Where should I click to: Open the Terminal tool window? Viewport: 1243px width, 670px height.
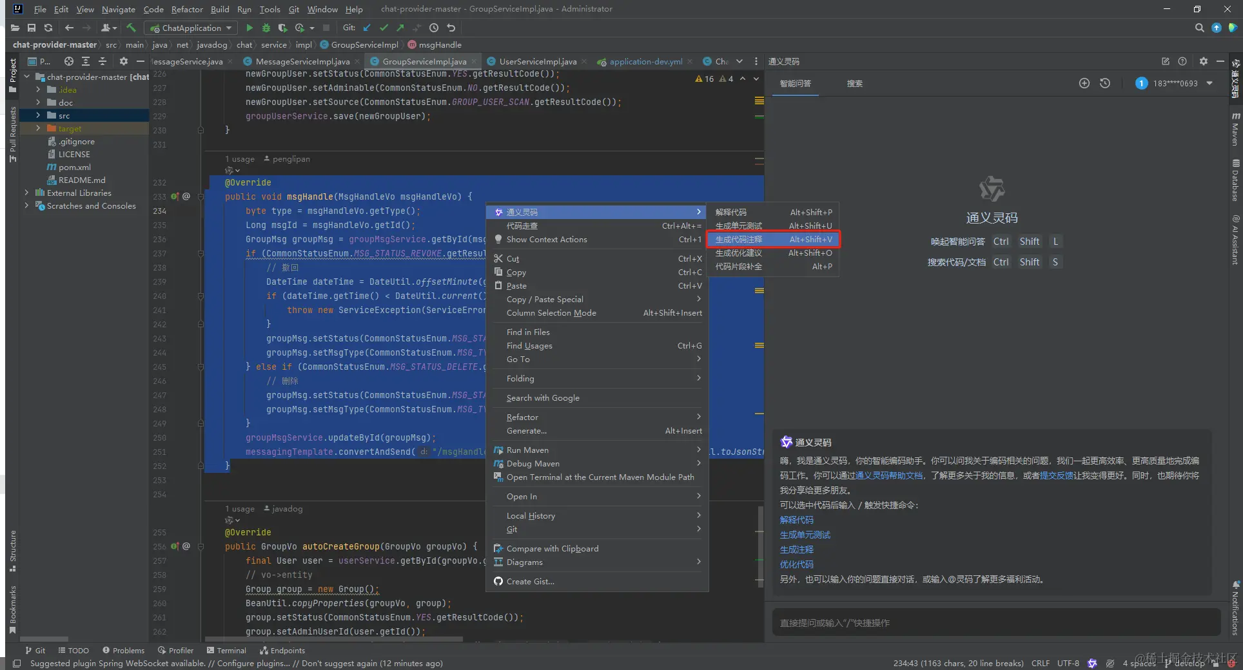(x=226, y=651)
